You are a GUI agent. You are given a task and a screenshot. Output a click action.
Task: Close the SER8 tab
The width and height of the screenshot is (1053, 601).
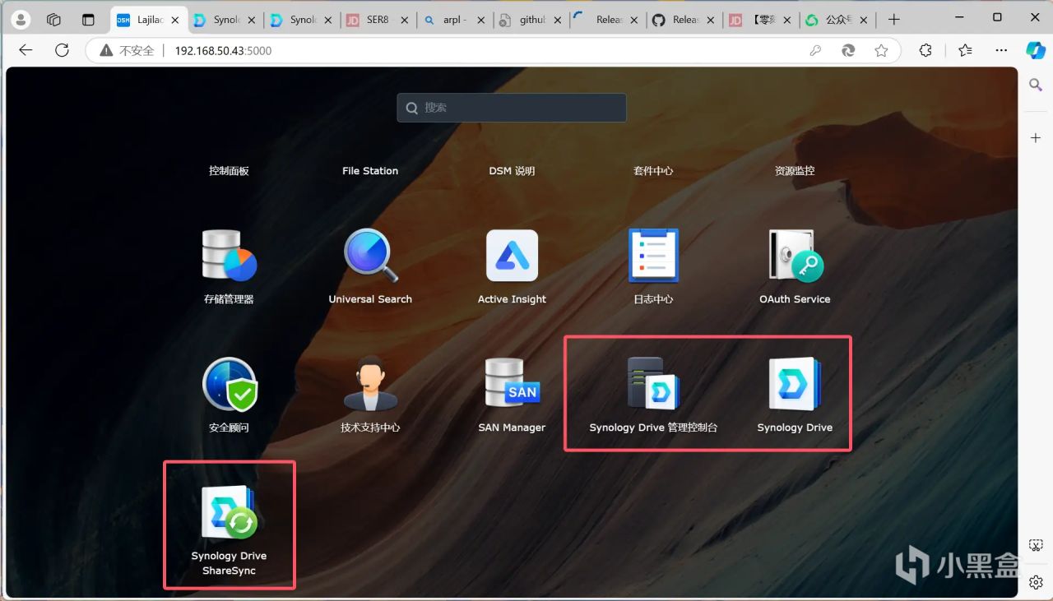403,20
